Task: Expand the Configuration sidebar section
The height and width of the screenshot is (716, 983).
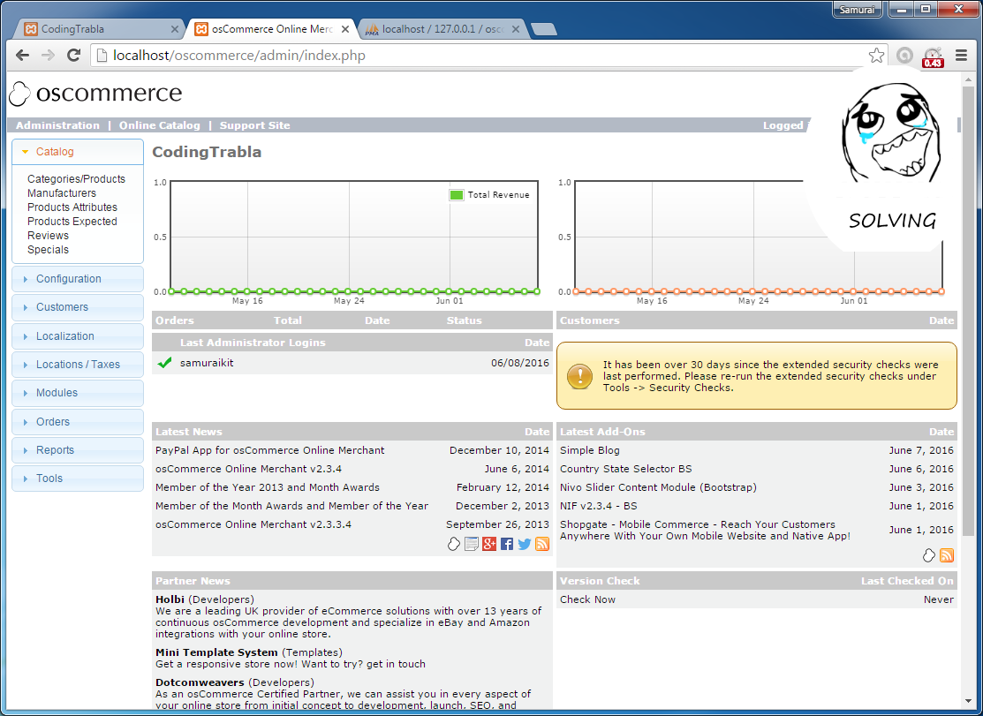Action: point(78,279)
